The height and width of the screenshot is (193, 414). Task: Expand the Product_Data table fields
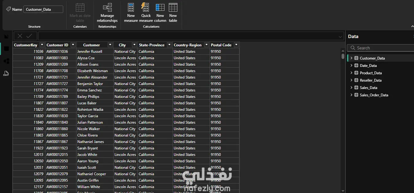(x=351, y=73)
